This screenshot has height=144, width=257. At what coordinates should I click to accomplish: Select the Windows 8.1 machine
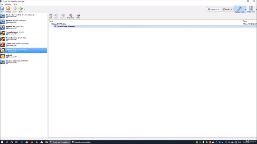[x=24, y=27]
